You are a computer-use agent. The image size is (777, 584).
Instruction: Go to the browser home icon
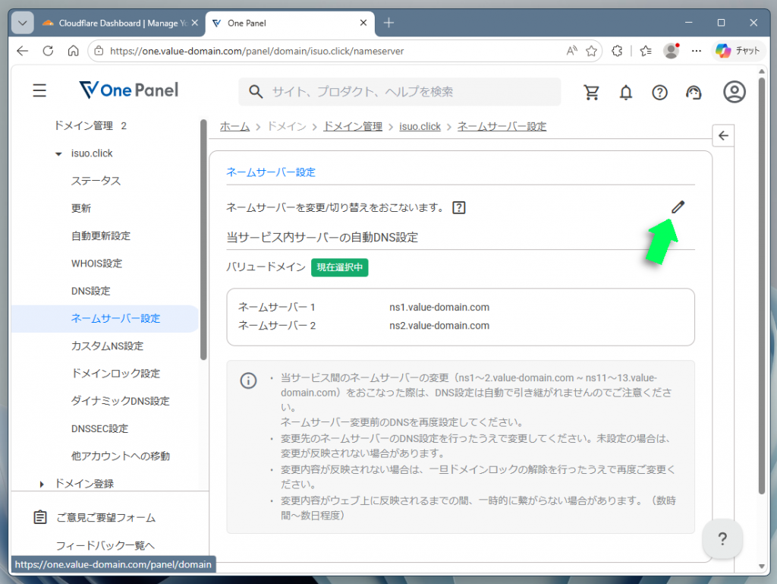coord(74,51)
